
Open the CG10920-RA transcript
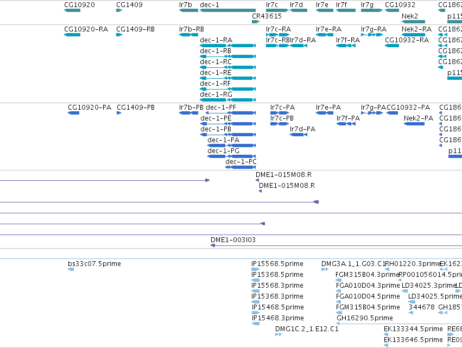coord(86,29)
